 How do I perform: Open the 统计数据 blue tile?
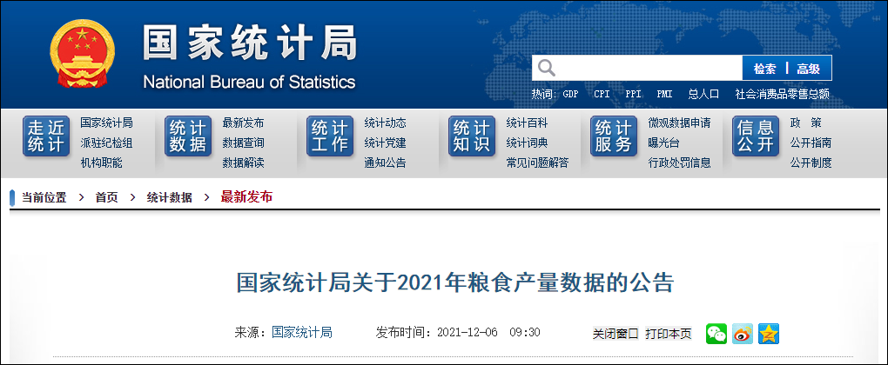coord(189,136)
